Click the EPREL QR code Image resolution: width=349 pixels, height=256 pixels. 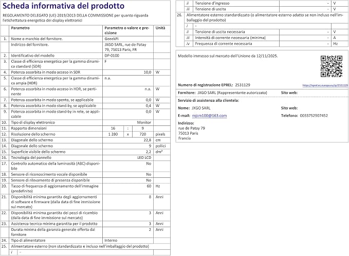[331, 66]
